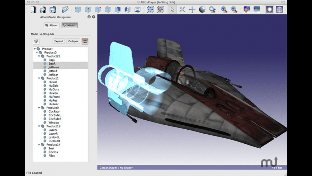
Task: Click the cube grid with red gem icon
Action: [160, 10]
